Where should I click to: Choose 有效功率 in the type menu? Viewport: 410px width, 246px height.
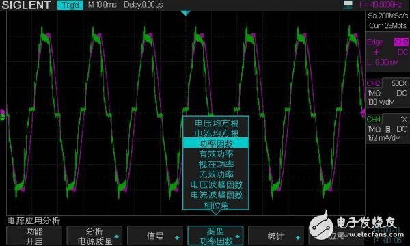216,154
